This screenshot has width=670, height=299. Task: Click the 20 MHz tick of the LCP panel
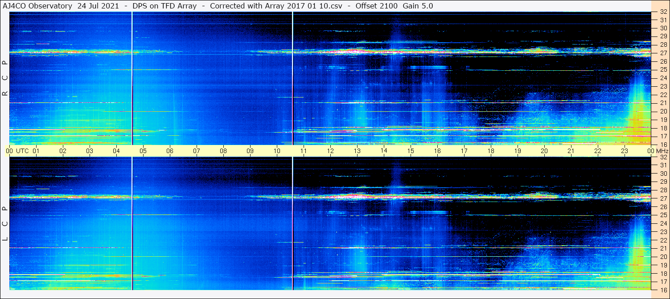click(663, 257)
